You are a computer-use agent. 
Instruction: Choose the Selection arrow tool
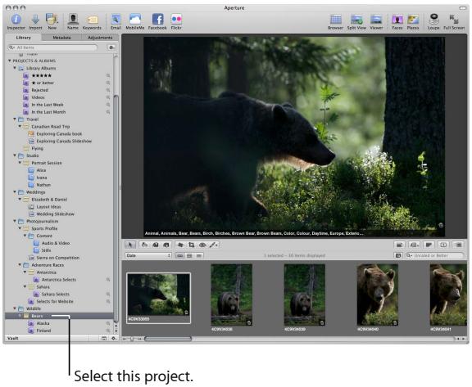pos(130,245)
